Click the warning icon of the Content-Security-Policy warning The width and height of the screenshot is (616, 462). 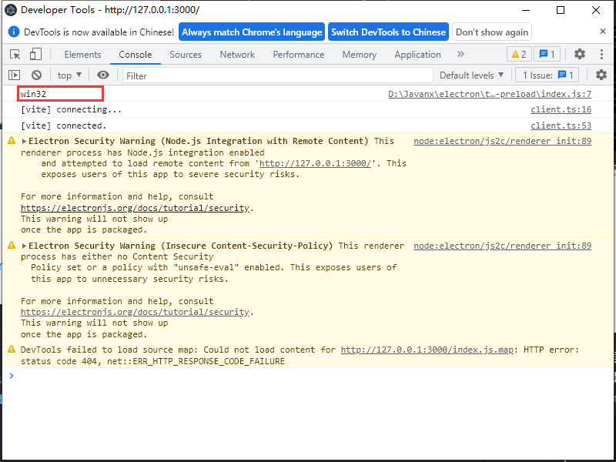(x=12, y=245)
